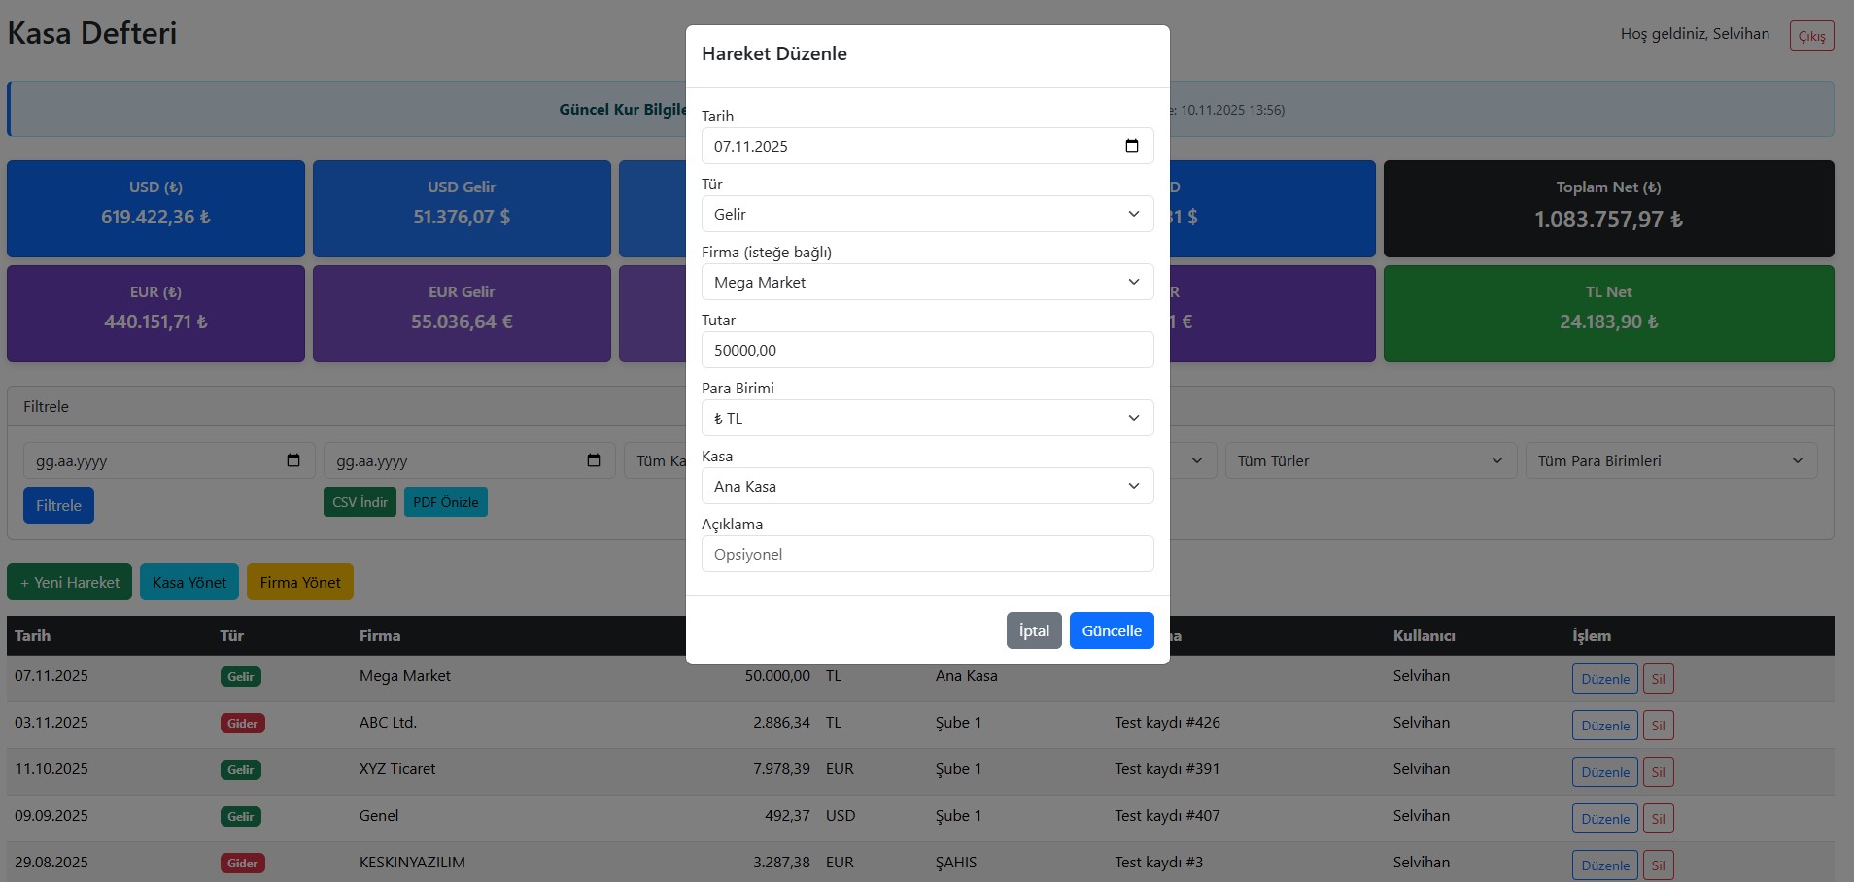Viewport: 1854px width, 882px height.
Task: Open the Kasa dropdown showing Ana Kasa
Action: click(927, 486)
